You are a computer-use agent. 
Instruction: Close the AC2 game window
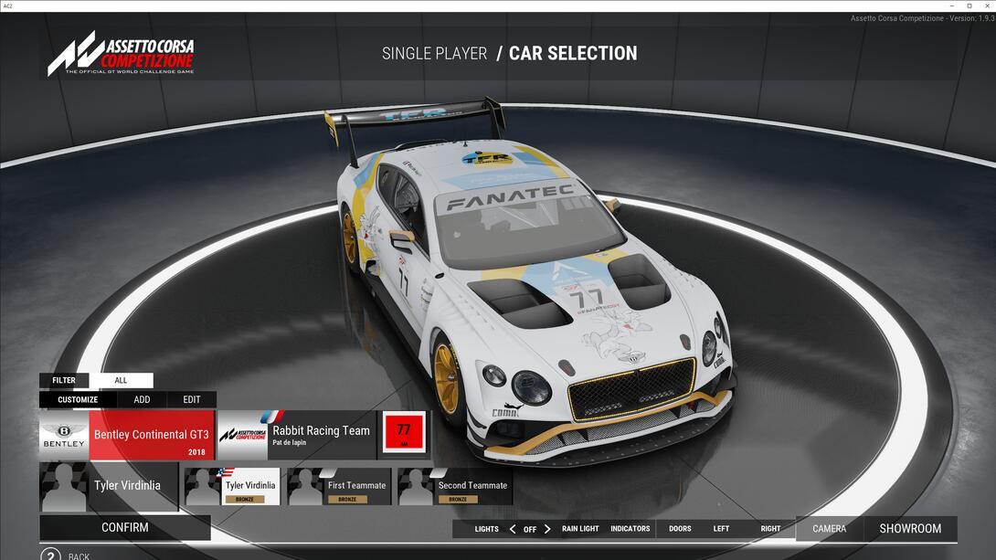987,5
